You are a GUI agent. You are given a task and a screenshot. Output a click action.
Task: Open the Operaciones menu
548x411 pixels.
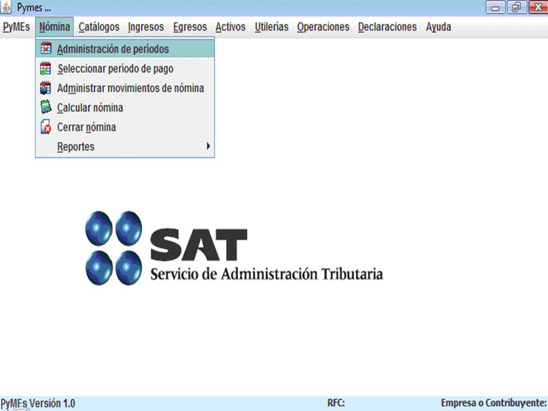pos(323,27)
